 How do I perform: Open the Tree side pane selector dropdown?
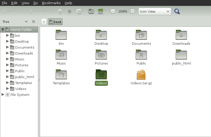15,22
